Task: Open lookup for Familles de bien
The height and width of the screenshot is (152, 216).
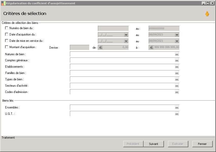Action: pyautogui.click(x=177, y=73)
